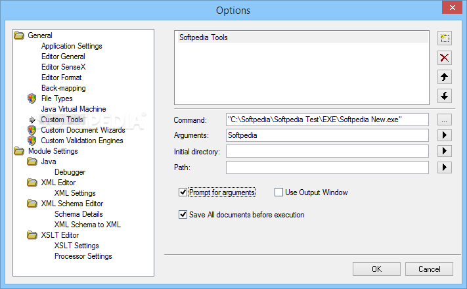This screenshot has width=467, height=289.
Task: Toggle Save All documents before execution
Action: pyautogui.click(x=183, y=215)
